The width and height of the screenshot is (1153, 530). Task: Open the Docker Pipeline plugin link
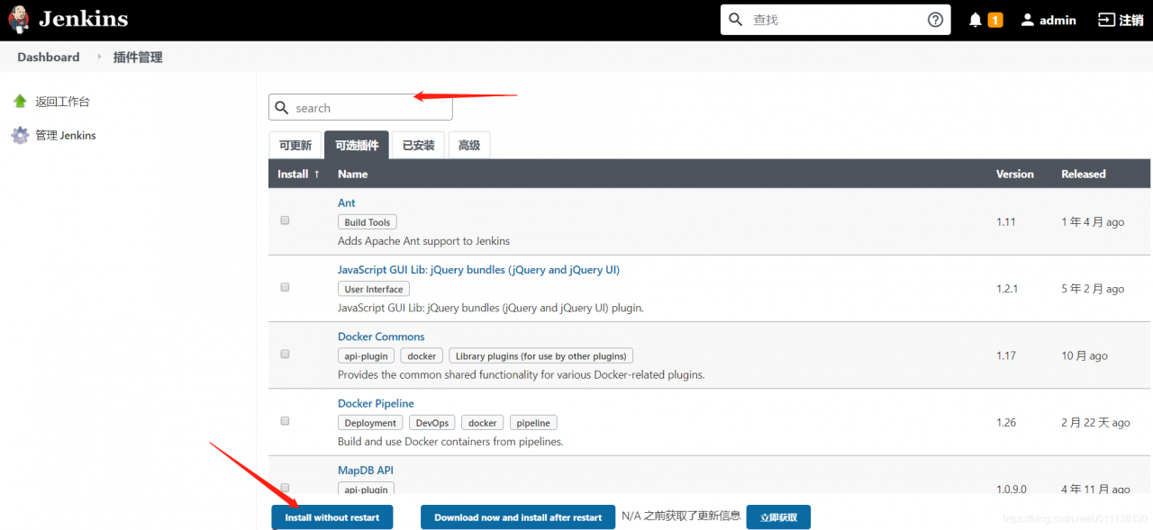[x=376, y=403]
